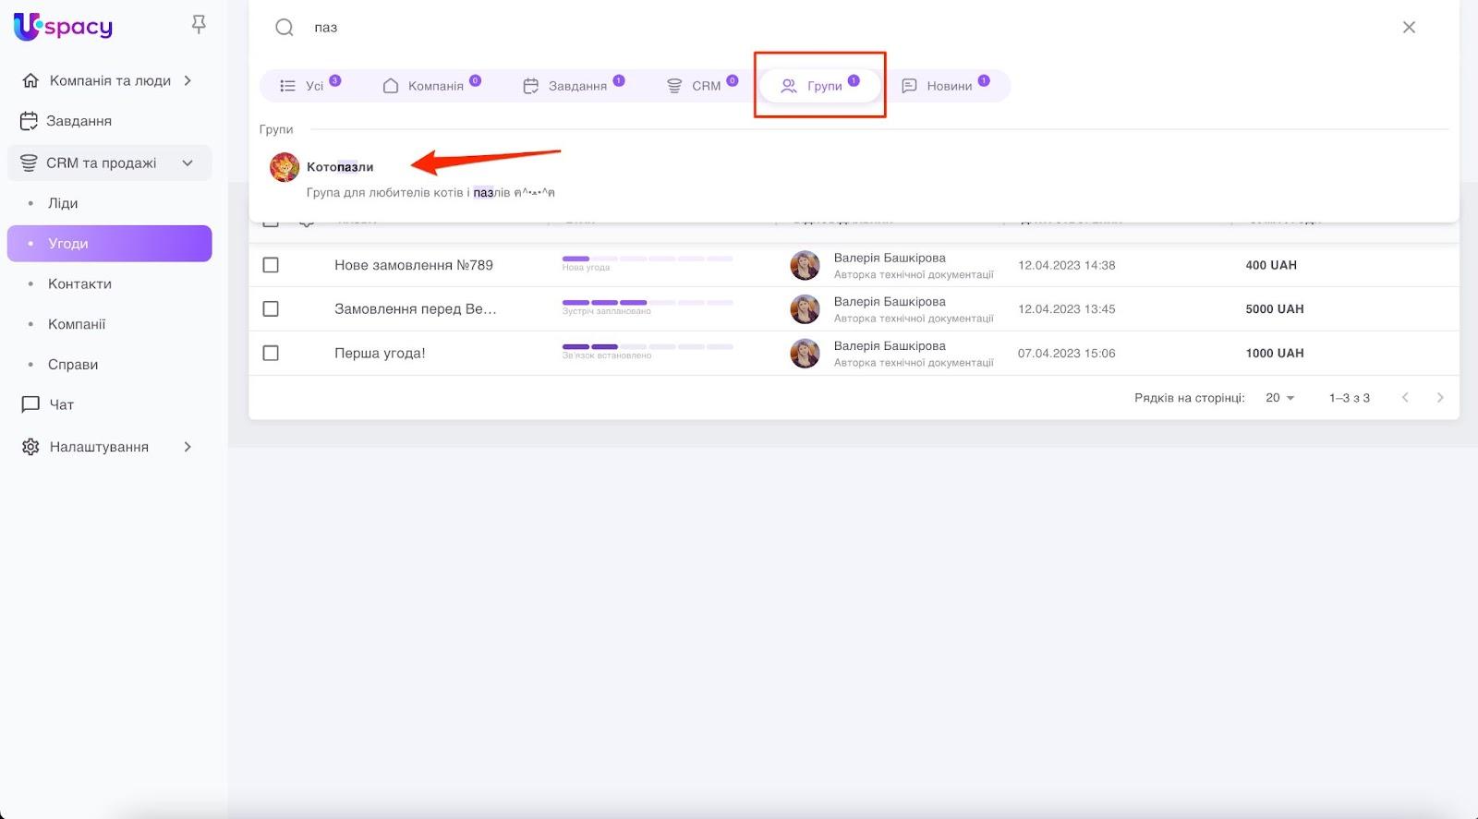Expand Компанія та люди menu chevron
This screenshot has height=819, width=1478.
point(188,80)
